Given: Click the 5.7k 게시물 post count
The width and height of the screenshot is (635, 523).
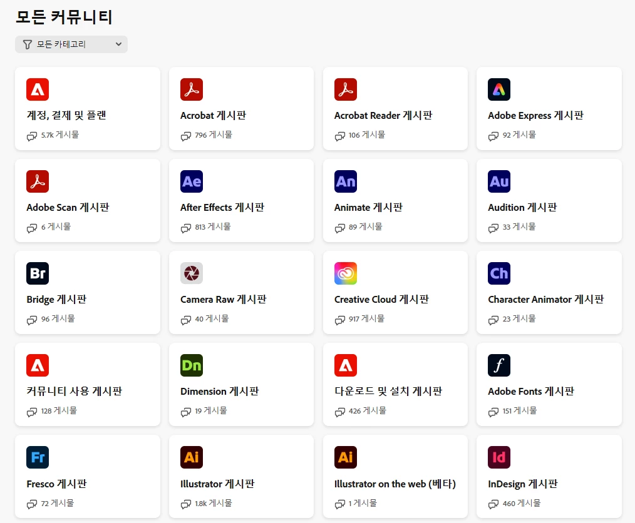Looking at the screenshot, I should pos(60,135).
